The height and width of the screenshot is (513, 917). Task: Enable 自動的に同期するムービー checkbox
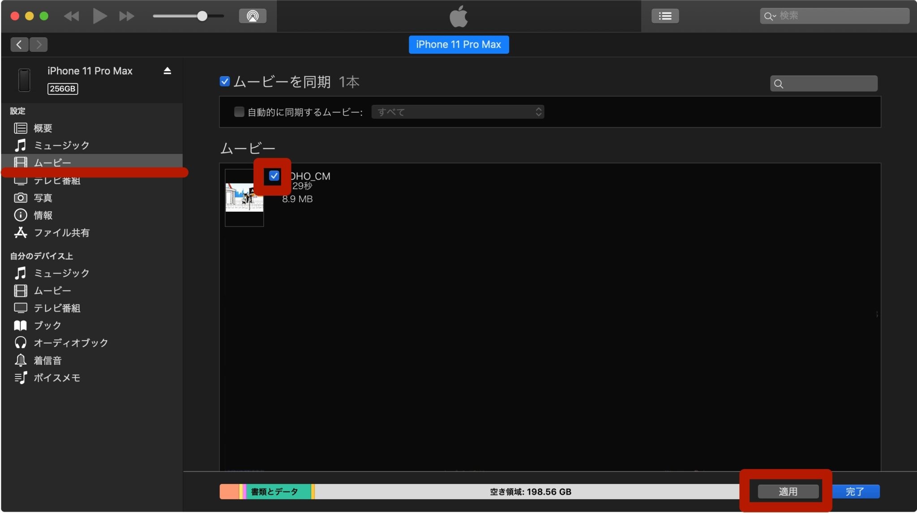(x=239, y=112)
